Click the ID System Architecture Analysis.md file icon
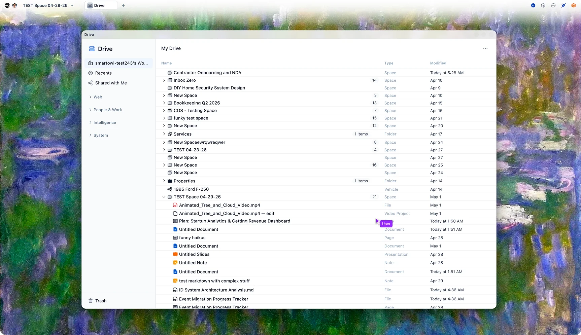581x335 pixels. tap(175, 290)
